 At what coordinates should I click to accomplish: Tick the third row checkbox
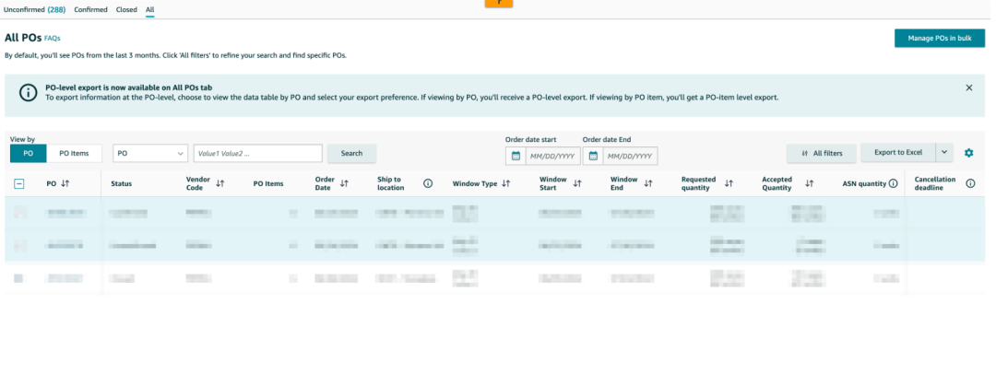(19, 277)
